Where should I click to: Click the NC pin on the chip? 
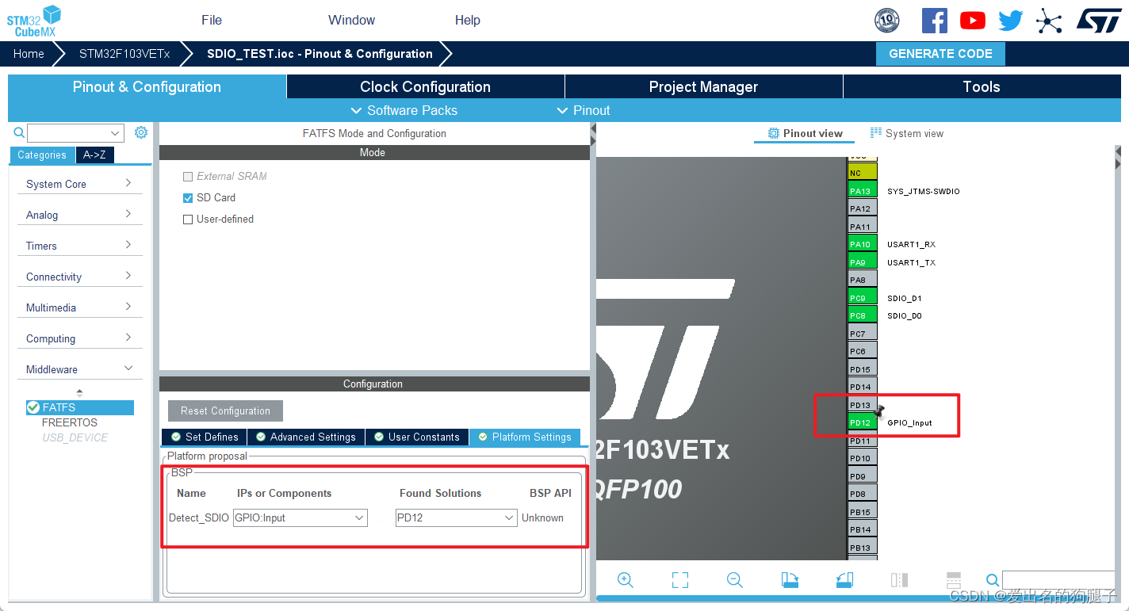(862, 173)
